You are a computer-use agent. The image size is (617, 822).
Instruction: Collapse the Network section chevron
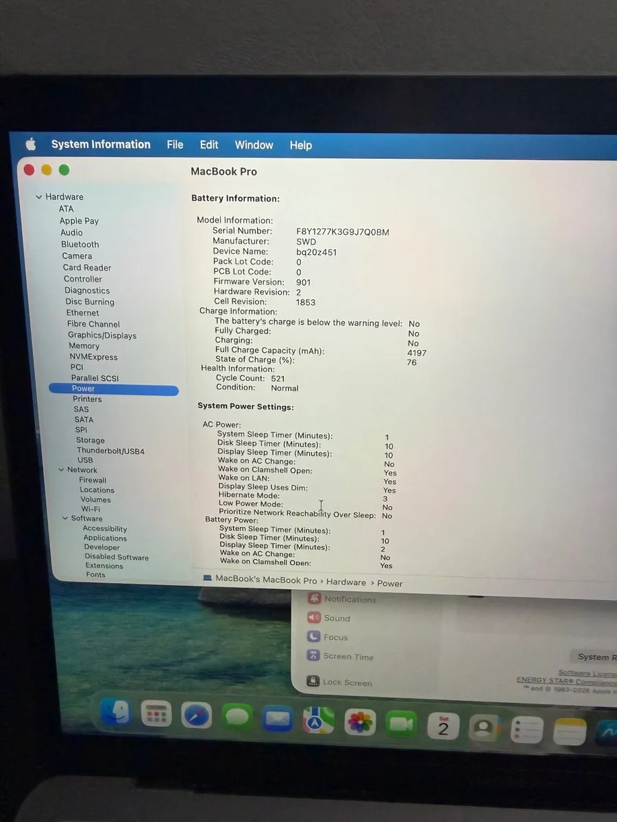[61, 470]
